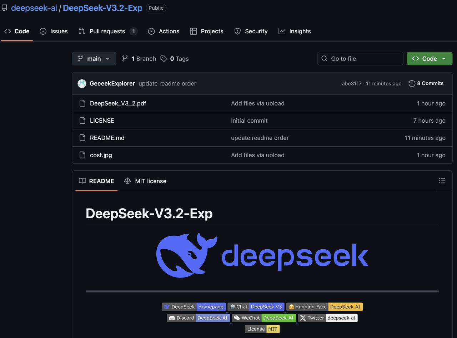This screenshot has height=338, width=457.
Task: Open Add files via upload commit for DeepSeek_V3_2.pdf
Action: (258, 103)
